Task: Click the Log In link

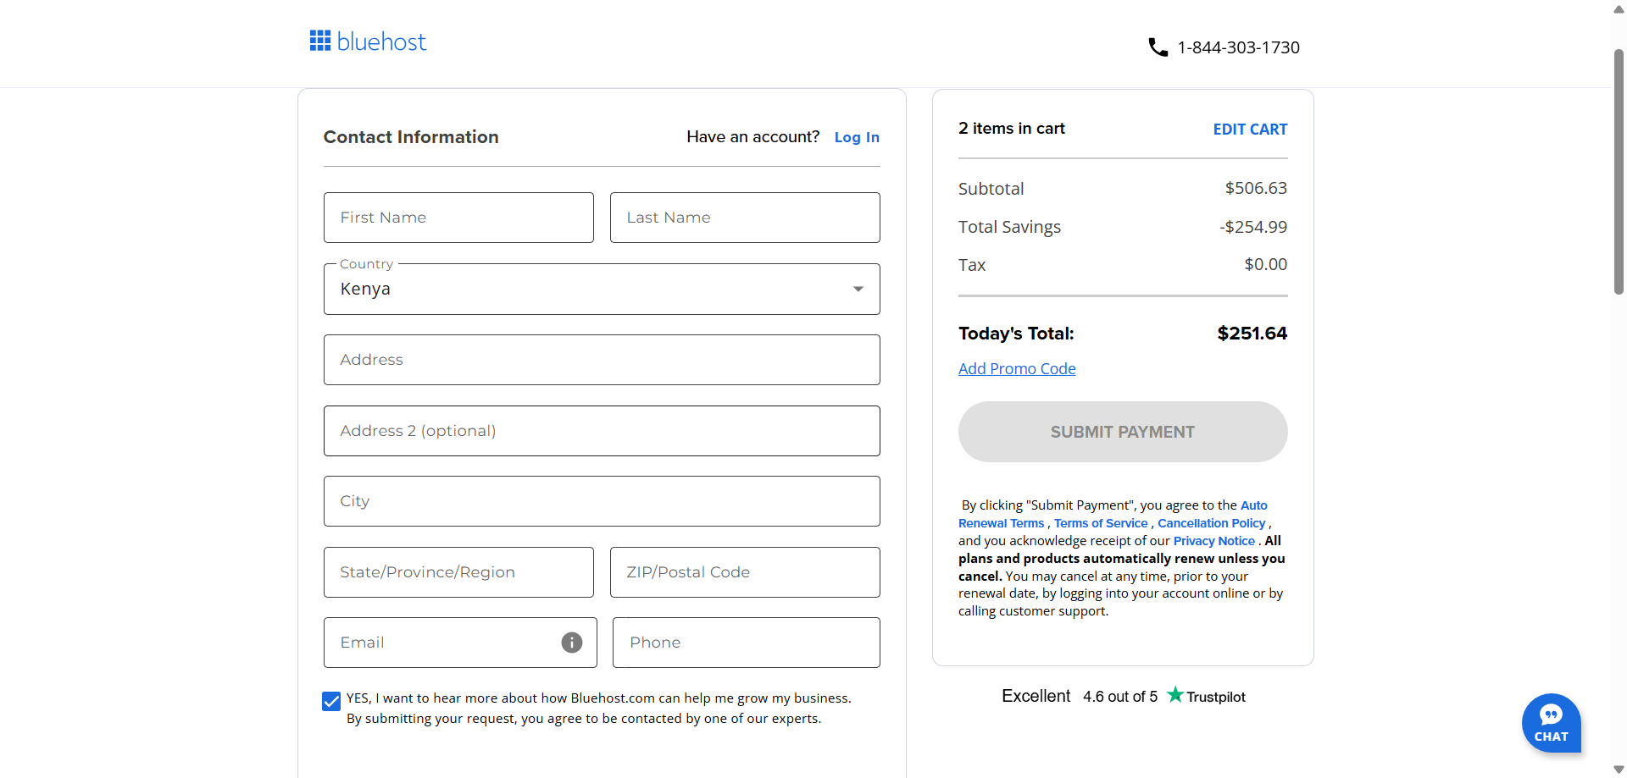Action: [x=857, y=137]
